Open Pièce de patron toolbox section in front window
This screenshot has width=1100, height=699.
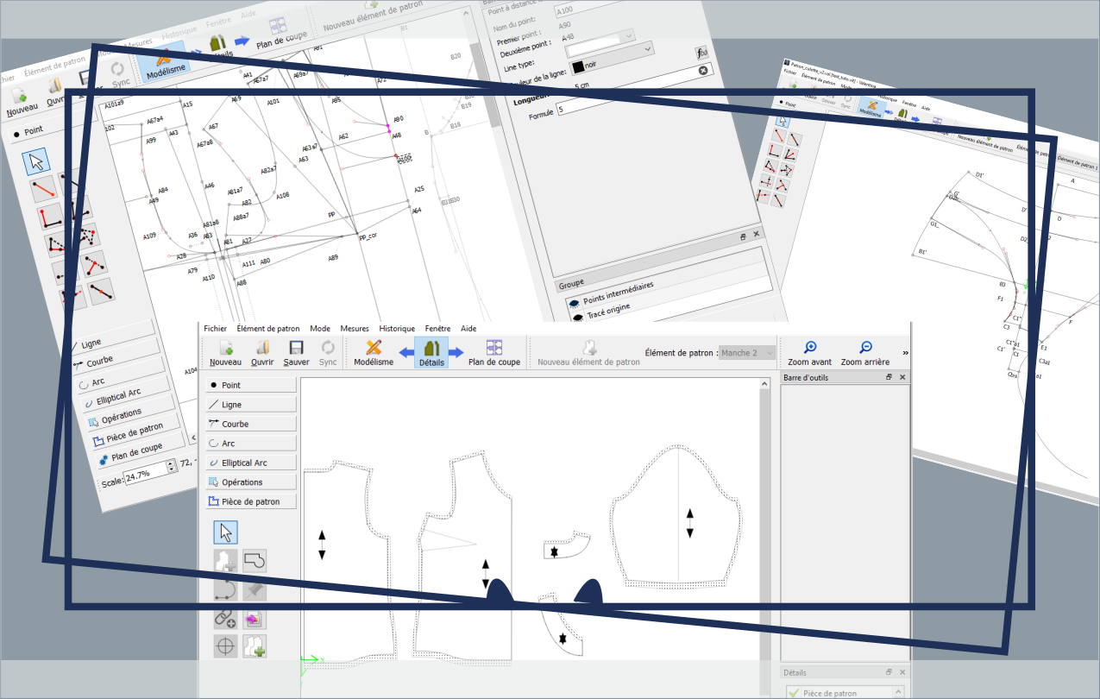[251, 501]
